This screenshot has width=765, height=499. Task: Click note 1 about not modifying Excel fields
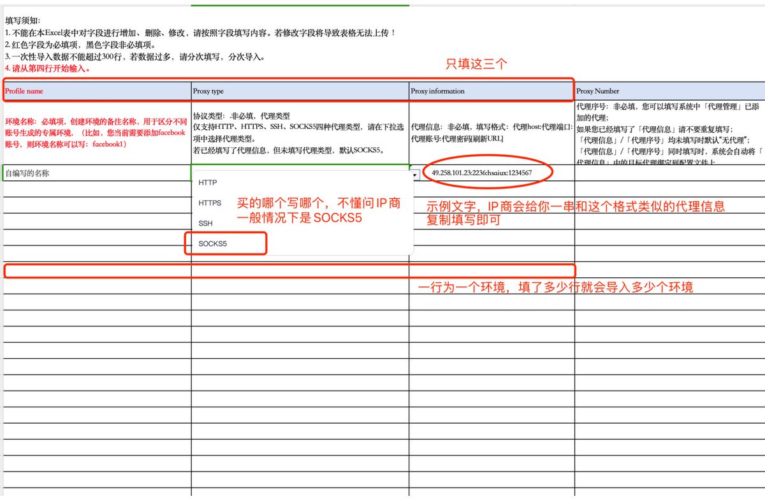[x=201, y=33]
